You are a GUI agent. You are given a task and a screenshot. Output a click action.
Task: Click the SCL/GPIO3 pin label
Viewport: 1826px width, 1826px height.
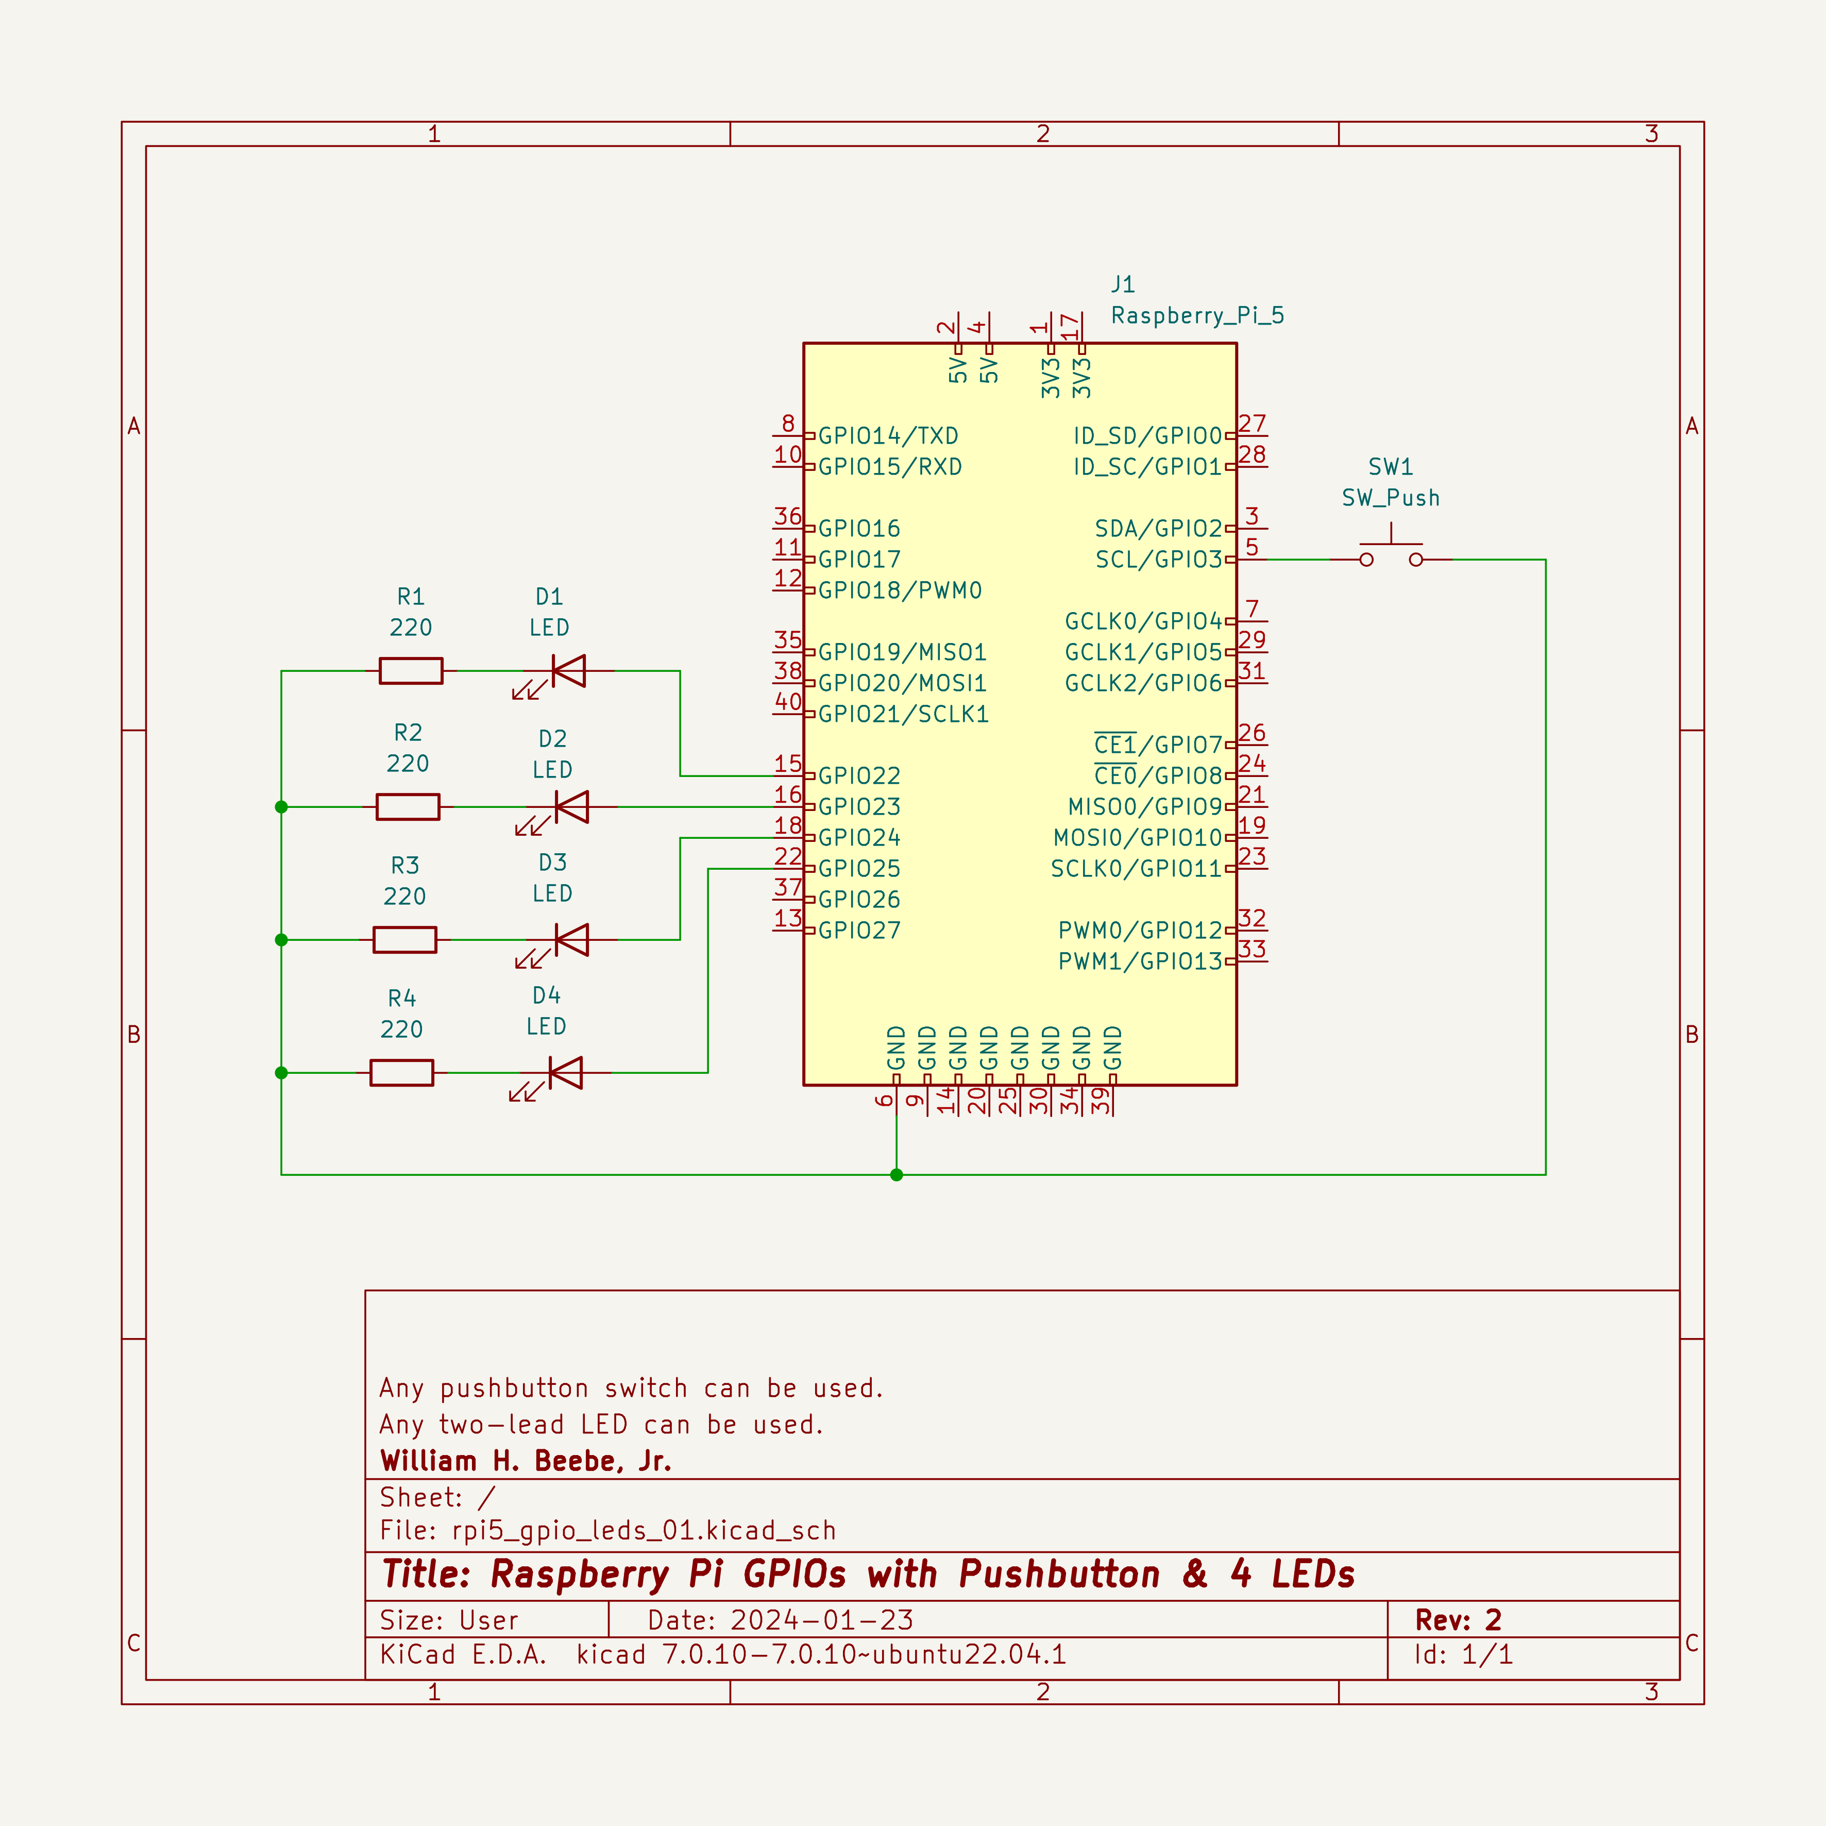pyautogui.click(x=1159, y=560)
